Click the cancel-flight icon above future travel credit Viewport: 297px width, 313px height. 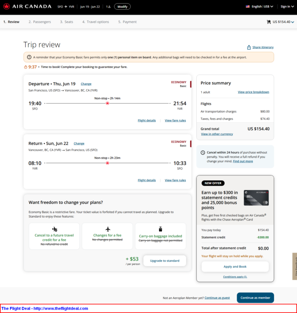coord(55,229)
